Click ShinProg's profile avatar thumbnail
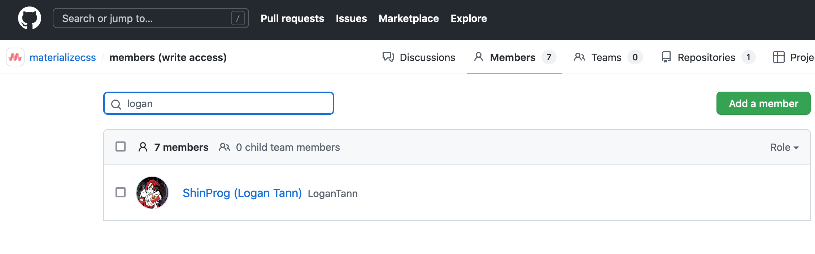 152,193
